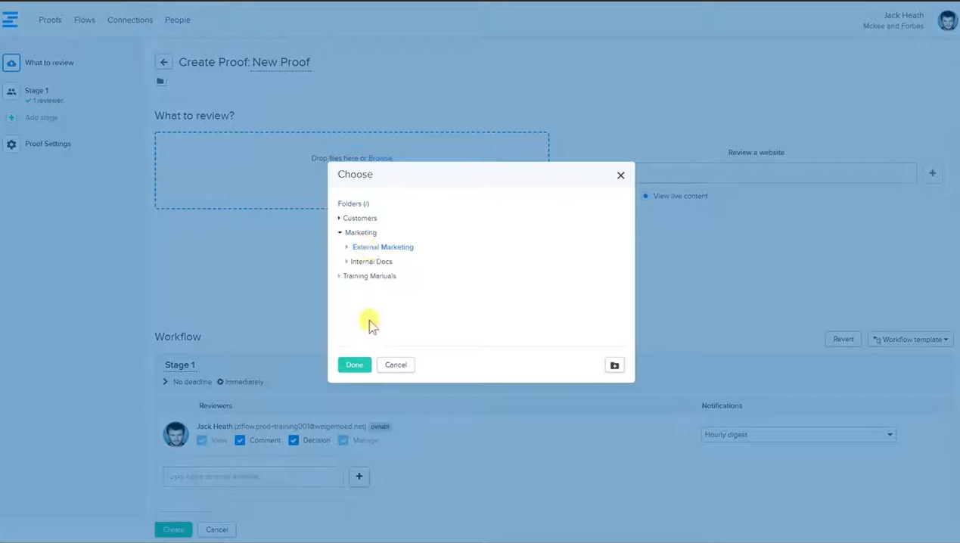Open the People menu
960x543 pixels.
(178, 20)
